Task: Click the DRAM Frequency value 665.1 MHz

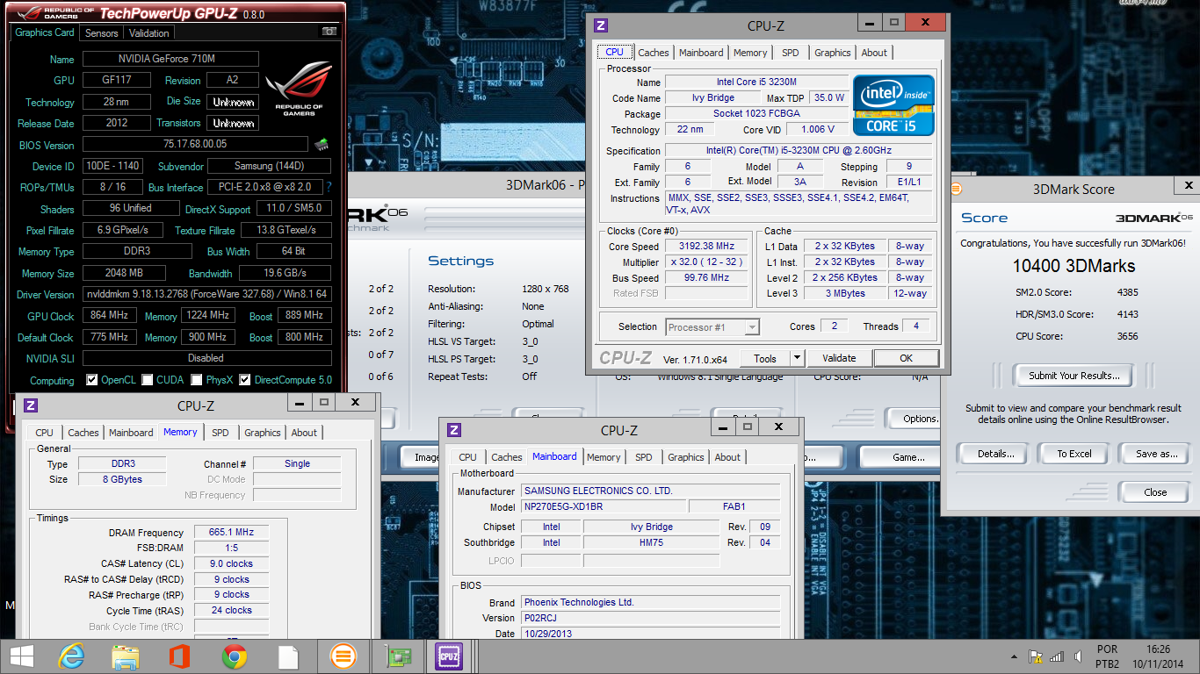Action: point(231,532)
